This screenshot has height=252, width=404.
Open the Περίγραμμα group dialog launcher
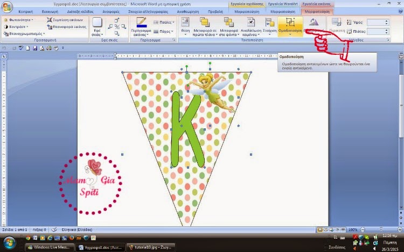pos(174,40)
